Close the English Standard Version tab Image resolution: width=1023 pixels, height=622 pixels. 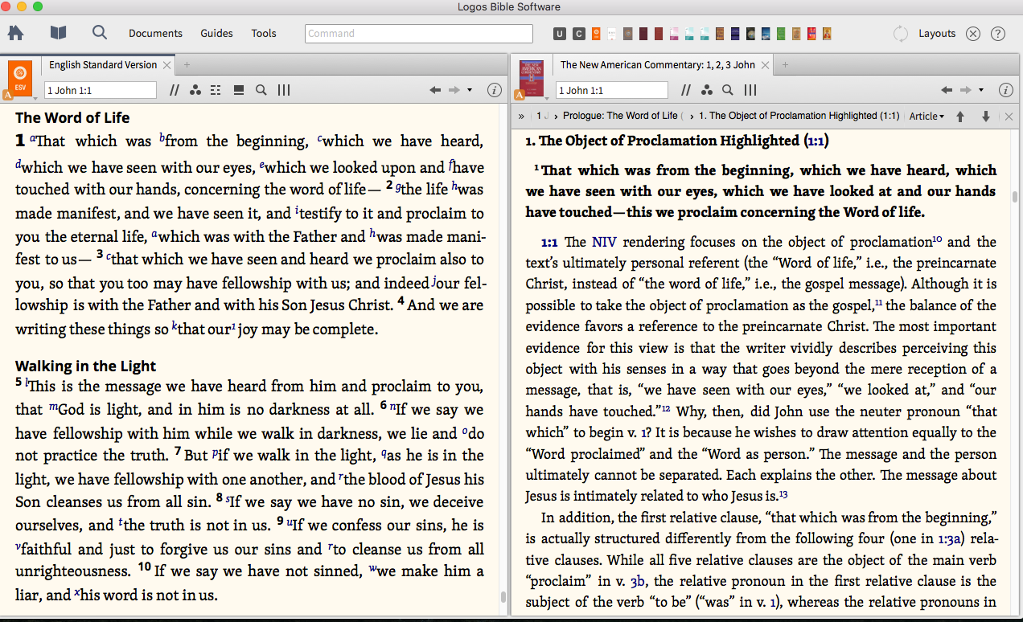click(167, 65)
